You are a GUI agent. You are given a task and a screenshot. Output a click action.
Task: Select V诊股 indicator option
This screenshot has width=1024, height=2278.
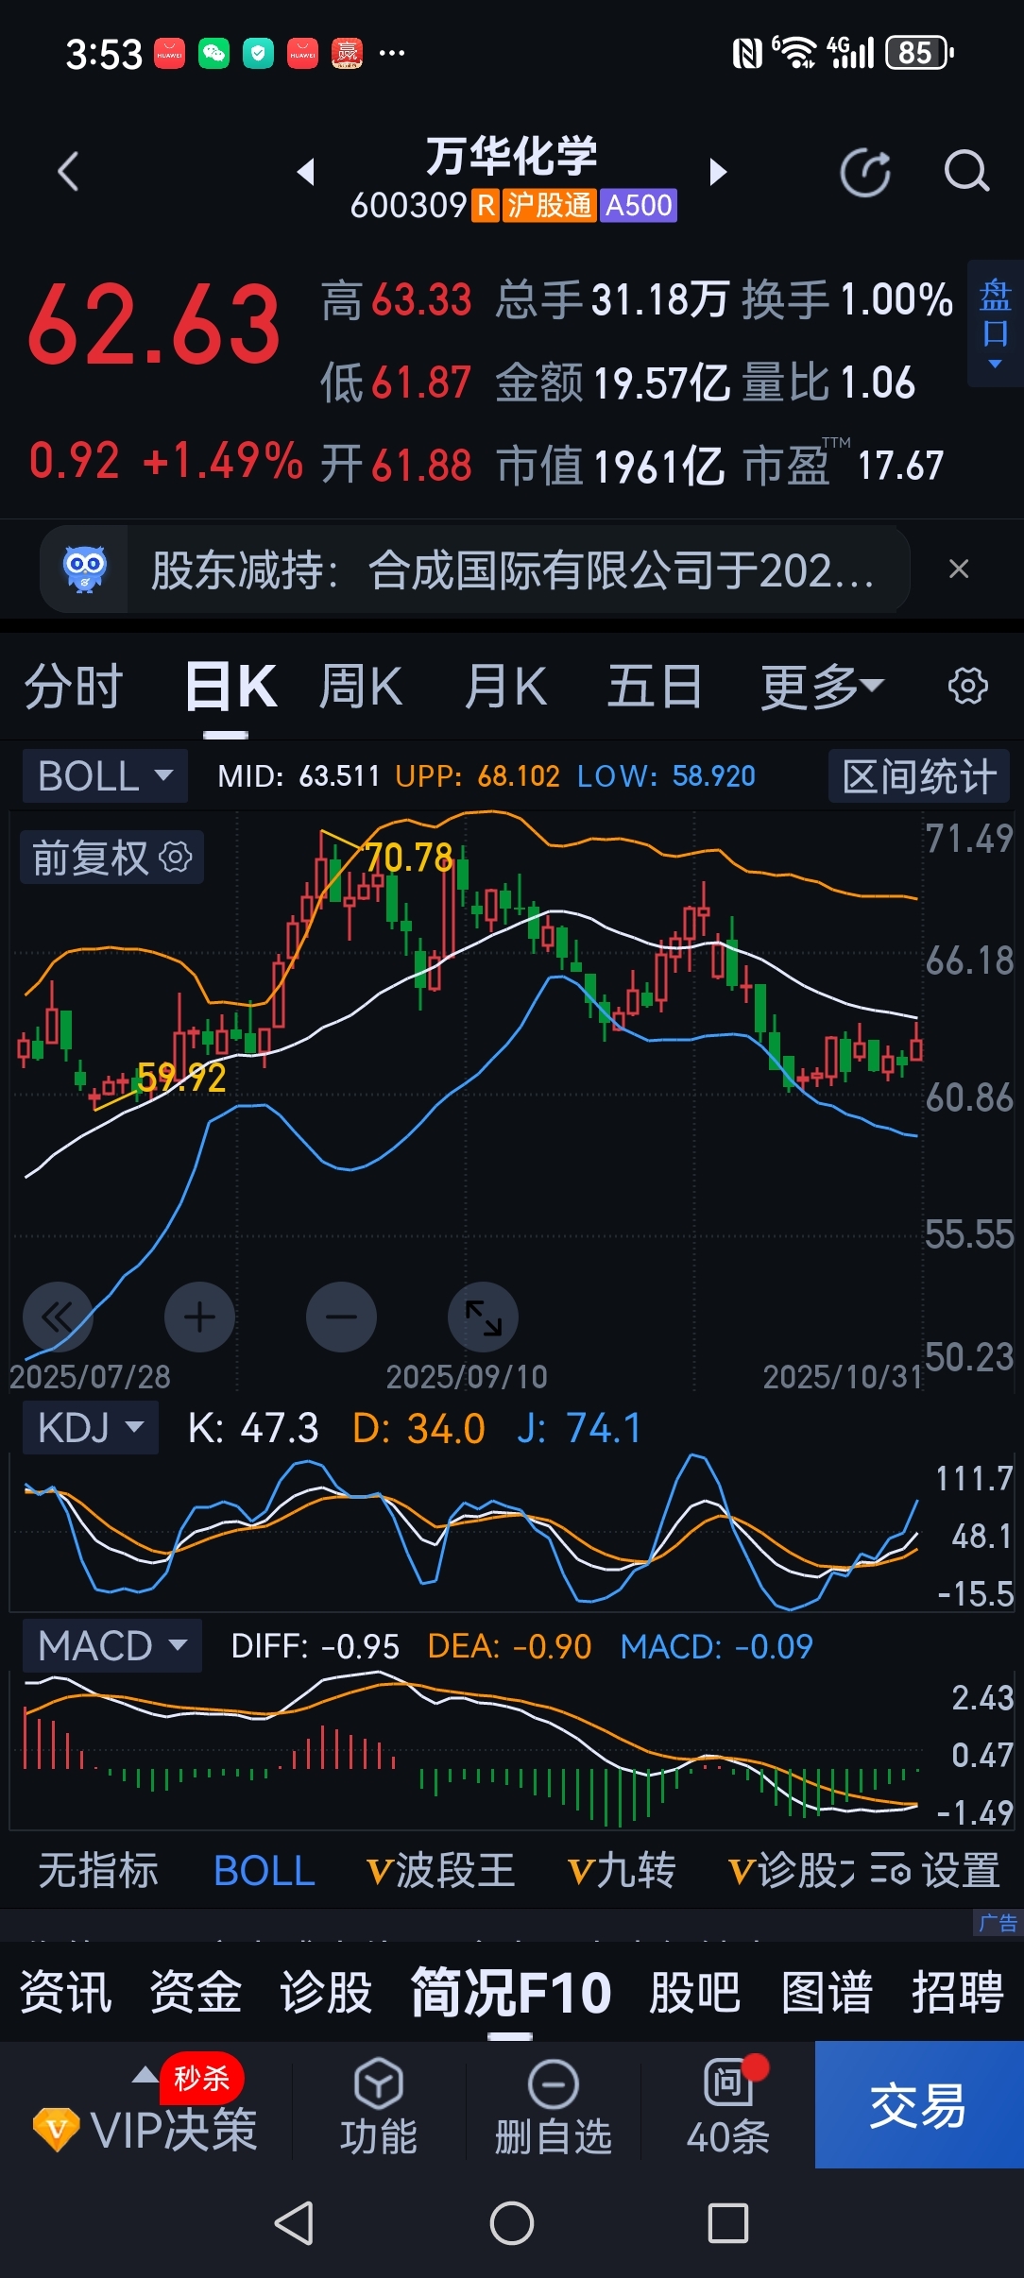click(x=792, y=1870)
